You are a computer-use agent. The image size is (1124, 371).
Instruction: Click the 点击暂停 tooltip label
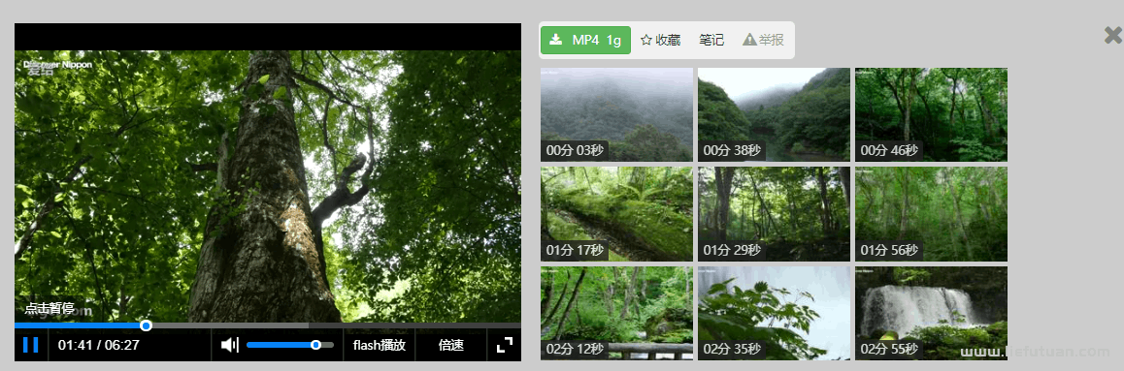pos(49,308)
